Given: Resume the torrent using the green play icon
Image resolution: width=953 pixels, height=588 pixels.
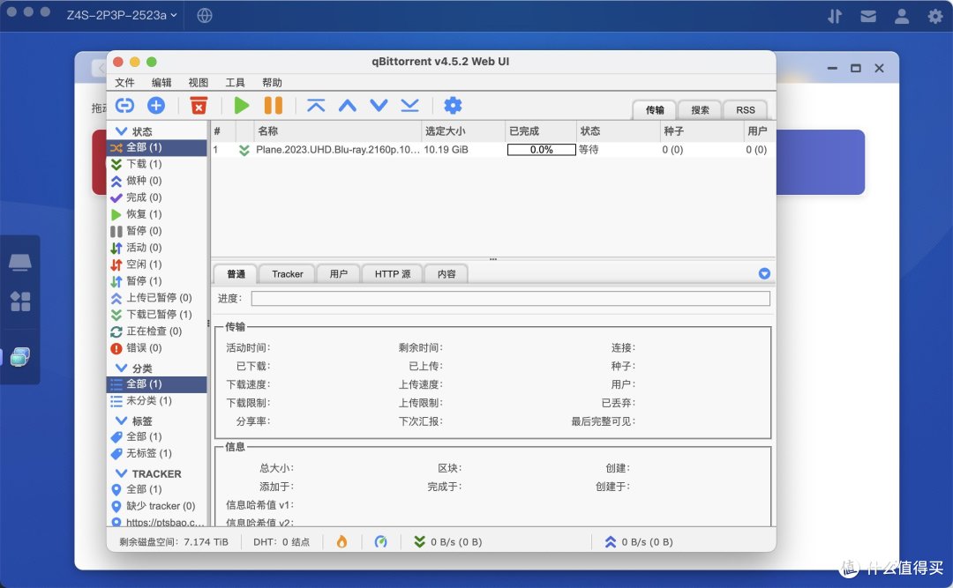Looking at the screenshot, I should pos(241,105).
